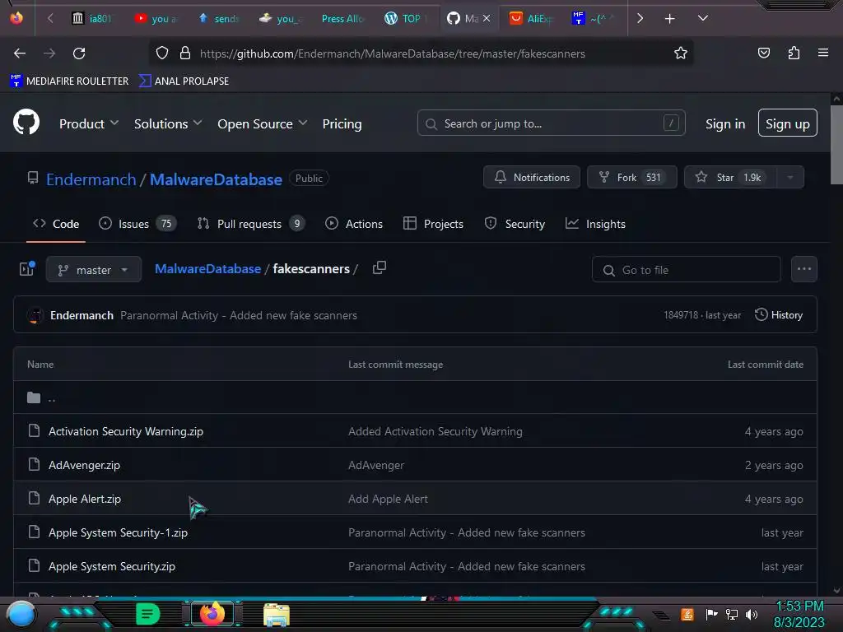Open the Projects tab
The height and width of the screenshot is (632, 843).
coord(433,224)
